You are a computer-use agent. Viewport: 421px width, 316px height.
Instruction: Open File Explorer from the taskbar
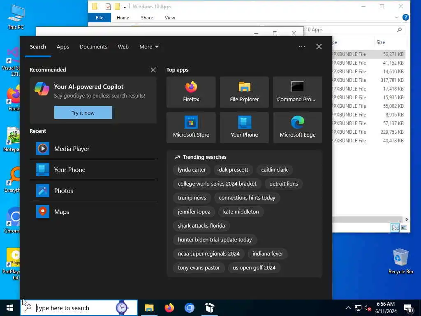(149, 308)
